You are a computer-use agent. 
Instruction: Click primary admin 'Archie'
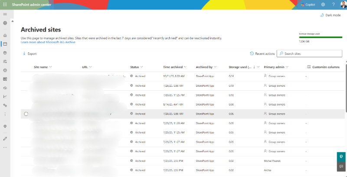pos(267,170)
